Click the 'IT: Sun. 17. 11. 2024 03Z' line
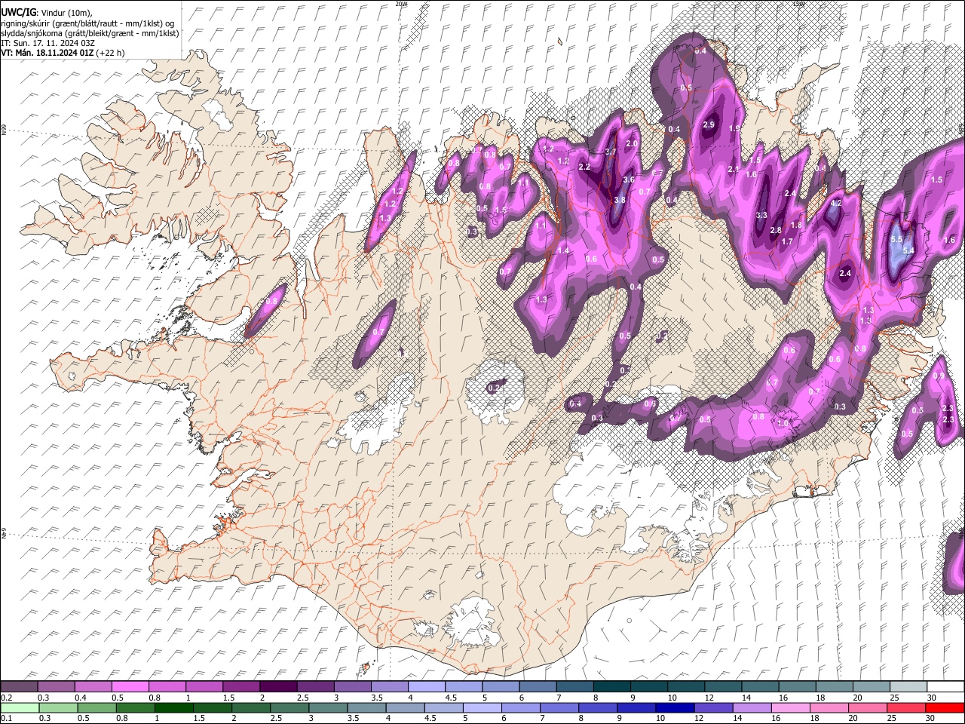Screen dimensions: 965x724 point(47,43)
